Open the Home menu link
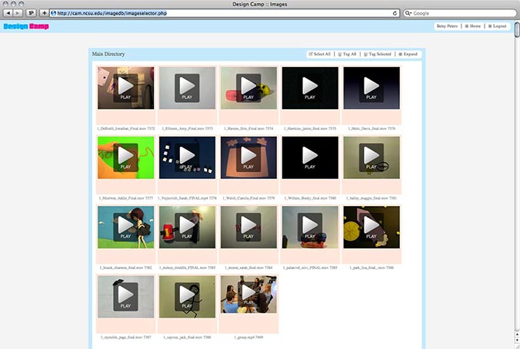The height and width of the screenshot is (349, 520). pyautogui.click(x=473, y=26)
